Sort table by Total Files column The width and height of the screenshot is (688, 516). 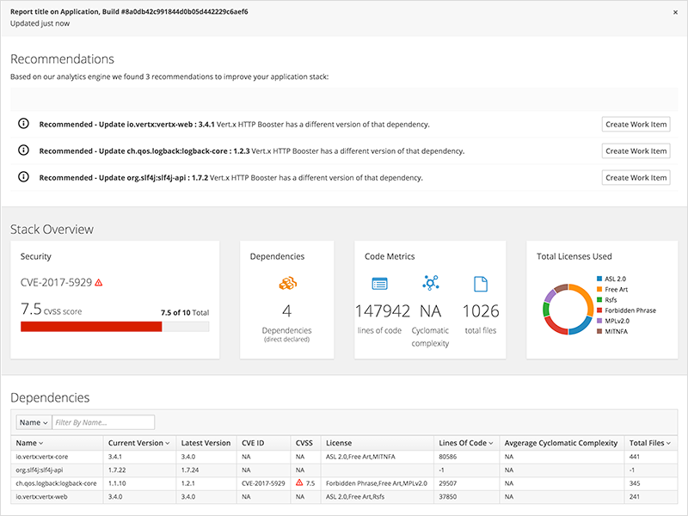[649, 443]
